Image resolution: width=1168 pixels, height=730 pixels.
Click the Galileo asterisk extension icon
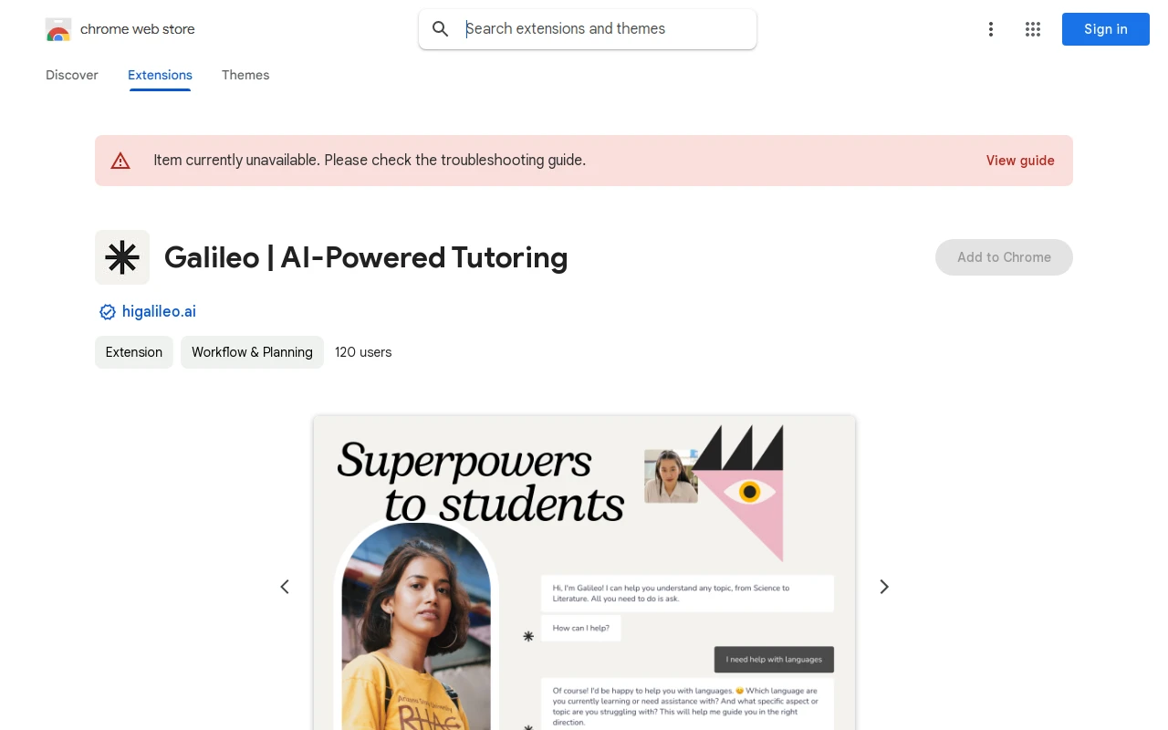pos(122,257)
